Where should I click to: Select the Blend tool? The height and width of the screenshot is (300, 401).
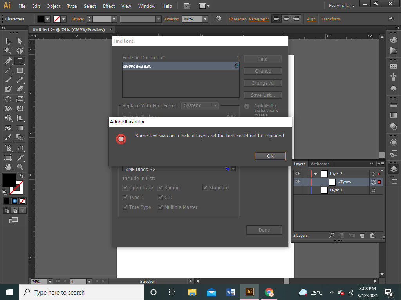(20, 137)
